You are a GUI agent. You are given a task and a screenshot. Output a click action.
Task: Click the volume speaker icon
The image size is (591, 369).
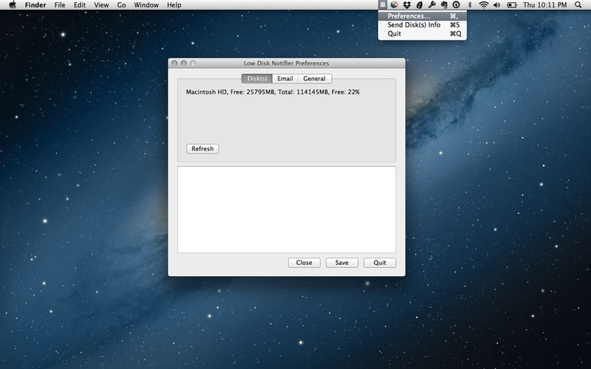click(x=496, y=5)
